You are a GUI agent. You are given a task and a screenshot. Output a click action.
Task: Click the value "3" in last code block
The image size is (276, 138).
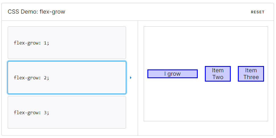45,112
